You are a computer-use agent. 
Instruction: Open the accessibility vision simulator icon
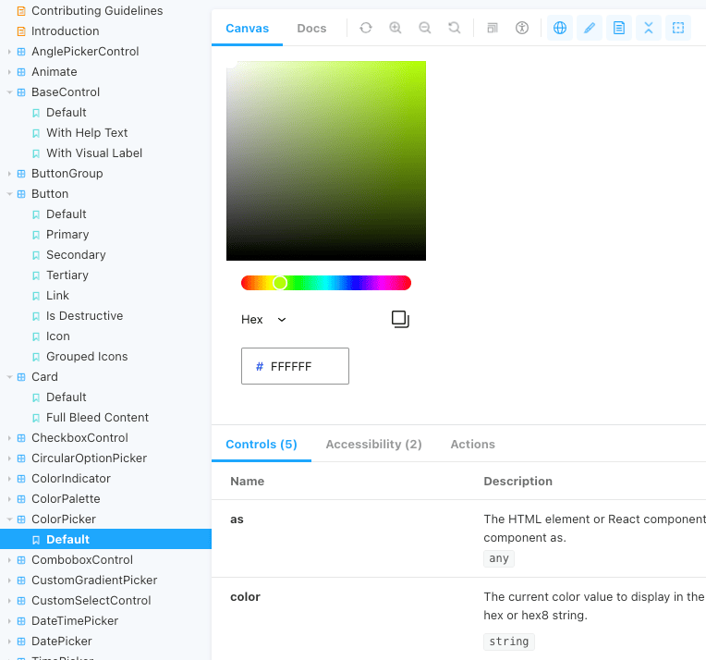click(x=522, y=28)
